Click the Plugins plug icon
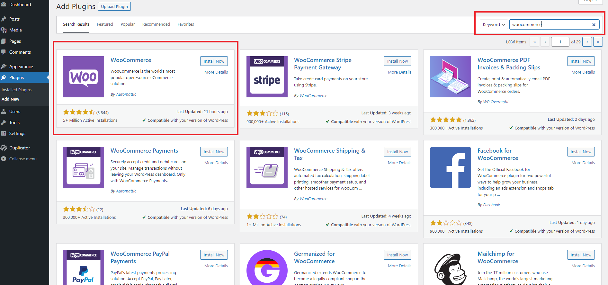Image resolution: width=608 pixels, height=285 pixels. tap(4, 77)
